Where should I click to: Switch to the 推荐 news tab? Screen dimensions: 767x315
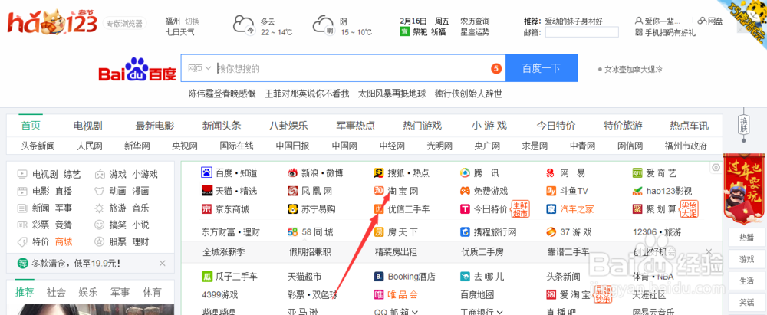pos(25,293)
